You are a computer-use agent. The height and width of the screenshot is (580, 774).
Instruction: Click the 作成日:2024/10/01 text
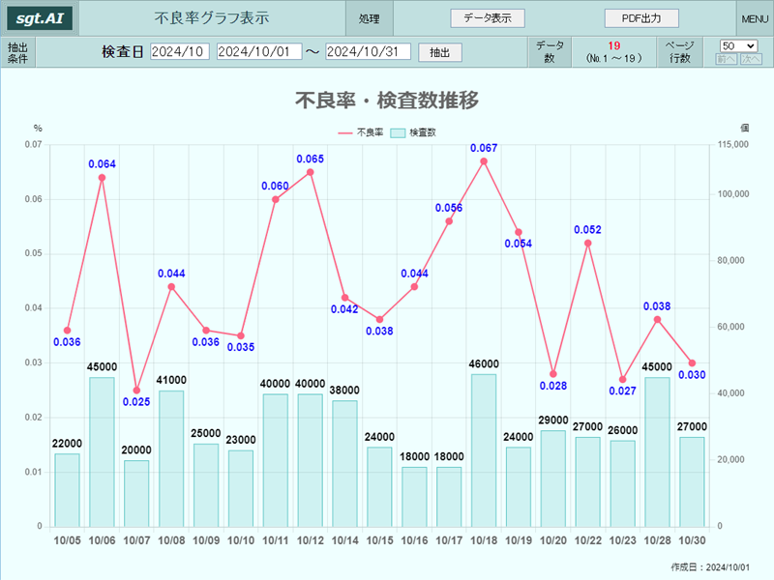[710, 567]
